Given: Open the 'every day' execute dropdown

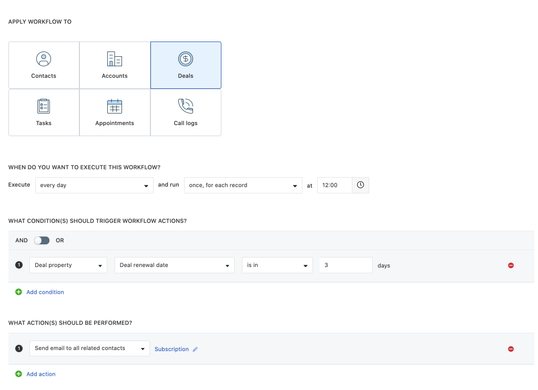Looking at the screenshot, I should (x=94, y=185).
